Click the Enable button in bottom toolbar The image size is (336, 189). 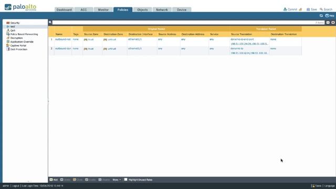90,180
